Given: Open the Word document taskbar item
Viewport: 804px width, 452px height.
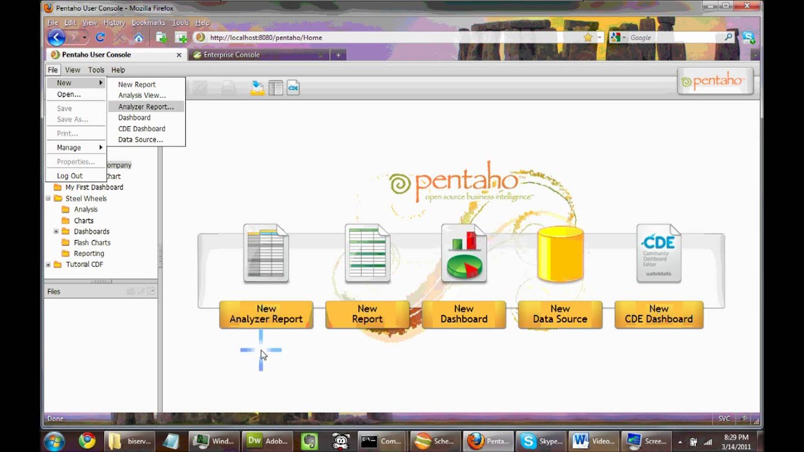Looking at the screenshot, I should tap(594, 441).
